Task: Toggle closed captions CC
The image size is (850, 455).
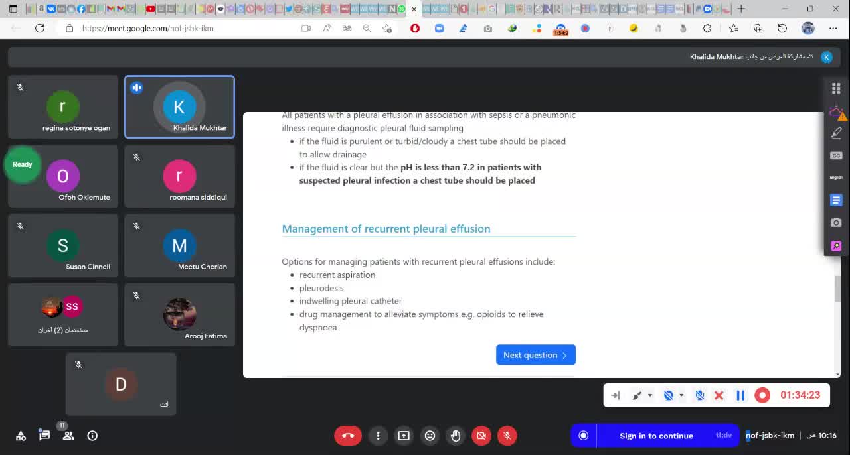Action: point(836,156)
